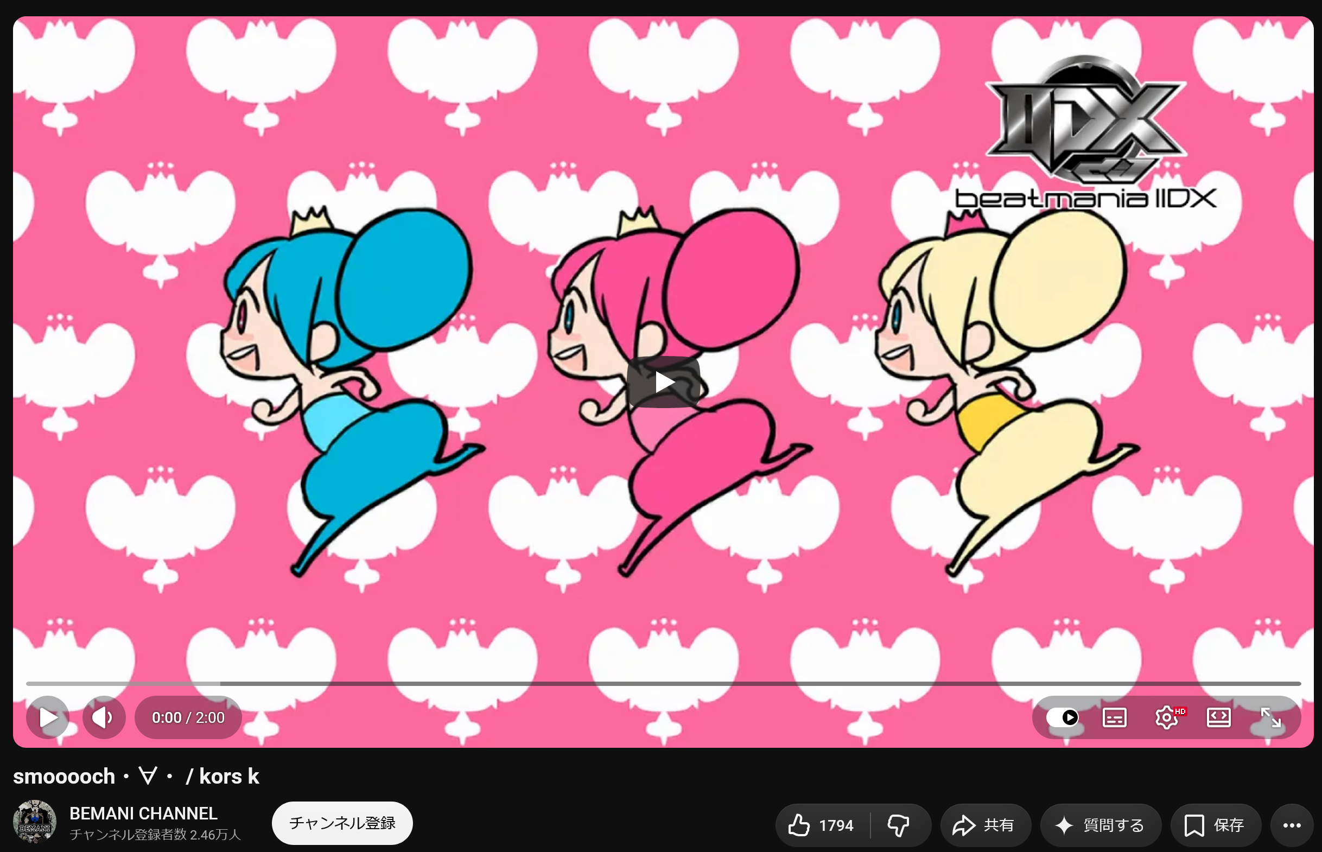Open the video settings gear
Image resolution: width=1322 pixels, height=852 pixels.
1167,717
